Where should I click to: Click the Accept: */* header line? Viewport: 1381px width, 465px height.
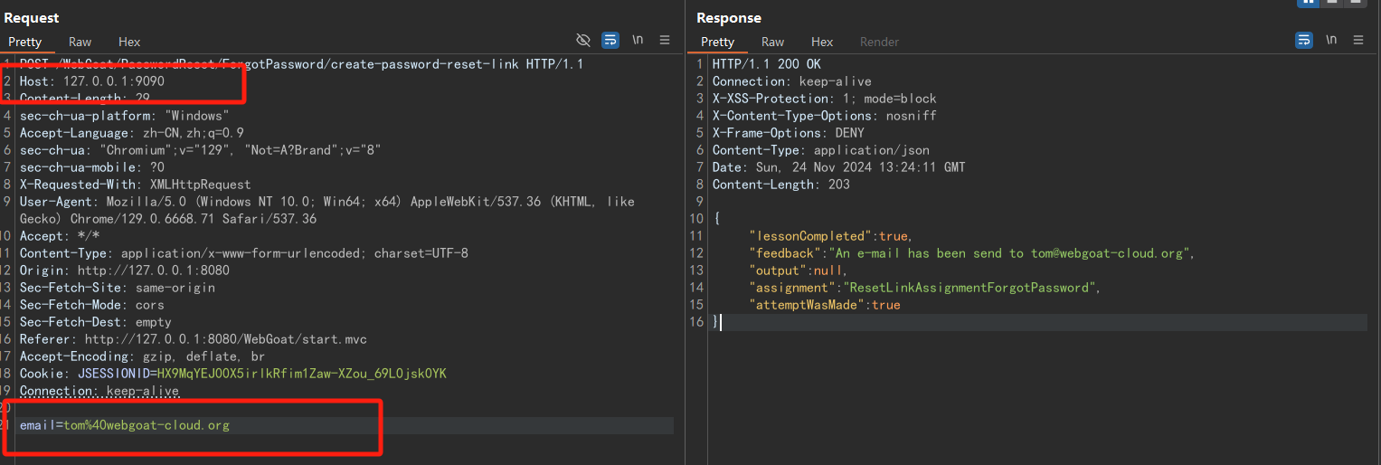[x=60, y=236]
